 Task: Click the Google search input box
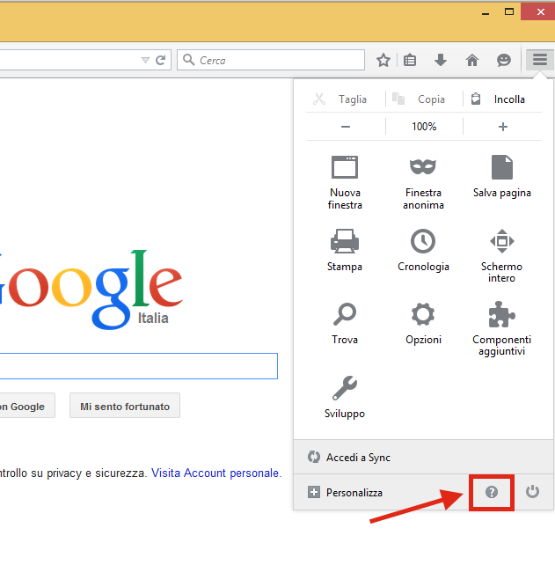(x=138, y=366)
